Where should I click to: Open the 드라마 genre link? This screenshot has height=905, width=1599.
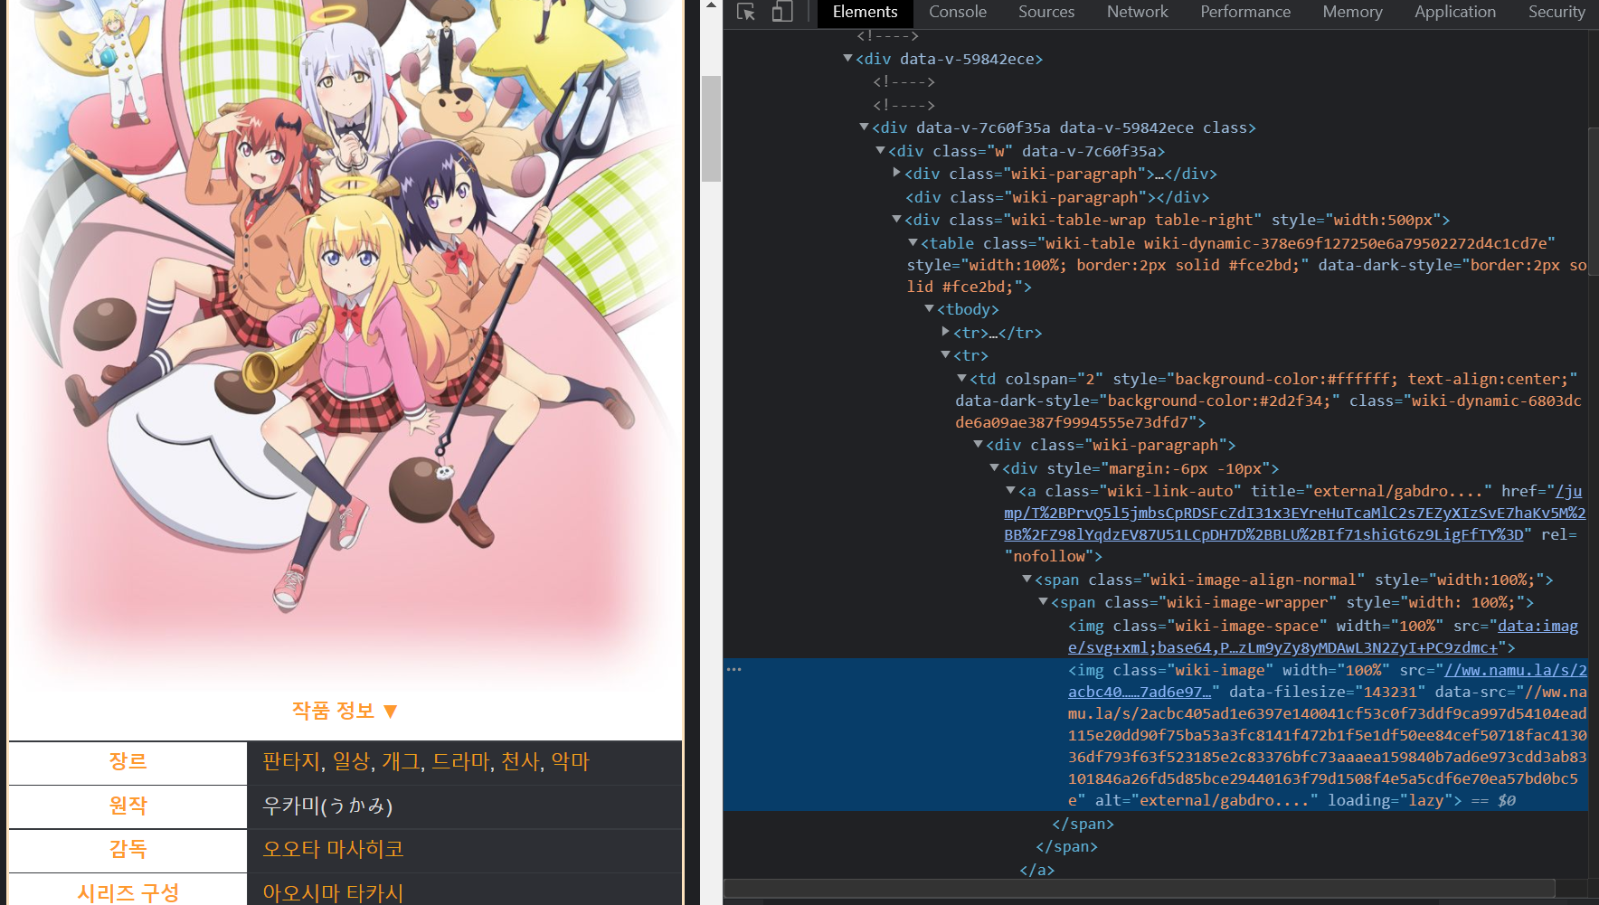point(460,761)
